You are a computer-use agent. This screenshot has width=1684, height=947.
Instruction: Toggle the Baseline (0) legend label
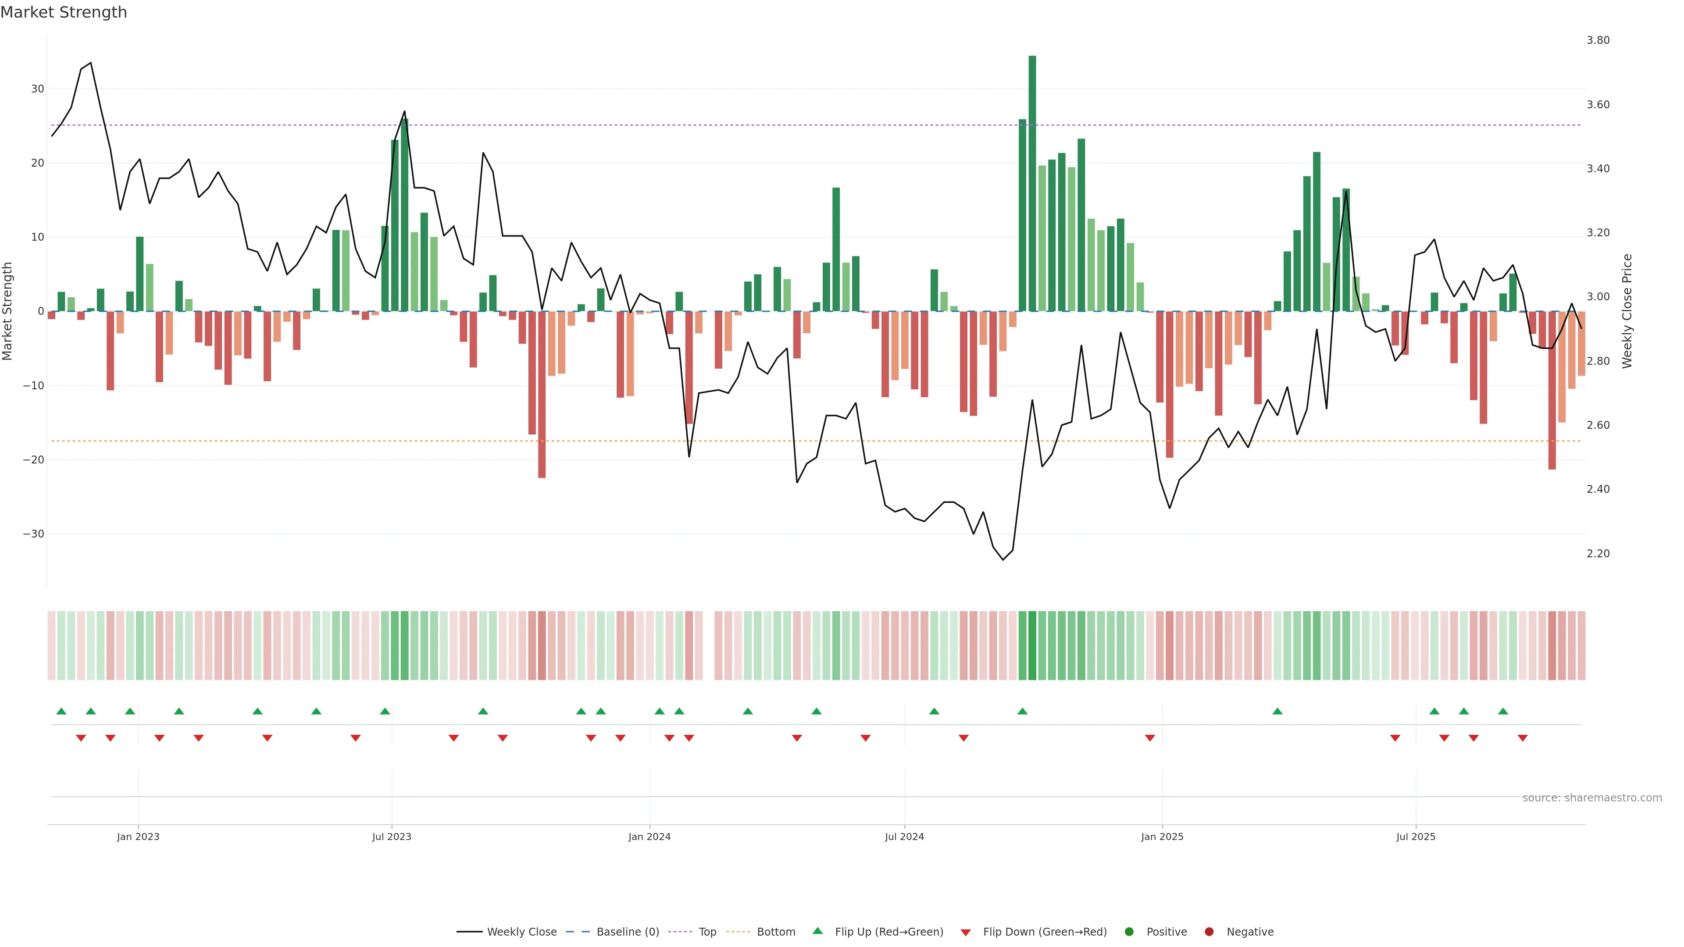point(628,931)
